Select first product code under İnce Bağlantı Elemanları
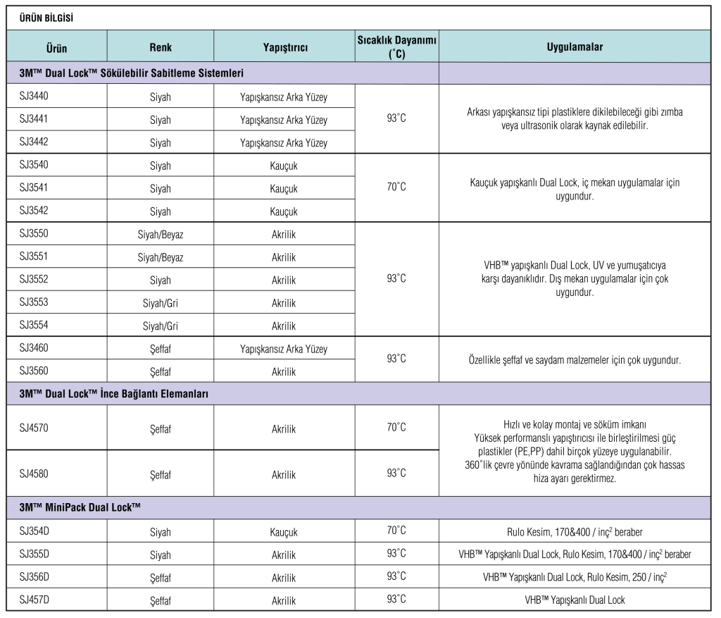721x618 pixels. tap(34, 427)
